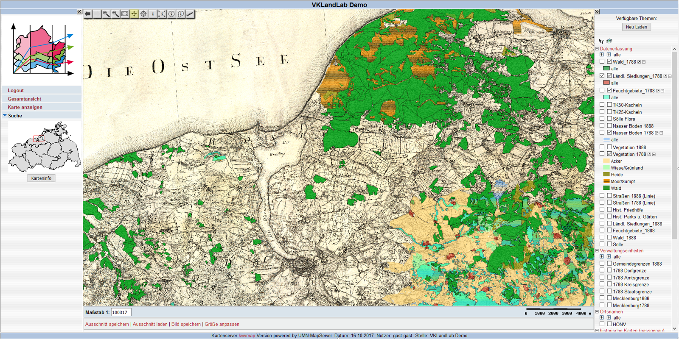Click the arrow icon beside Vegetation 1788

click(x=649, y=154)
